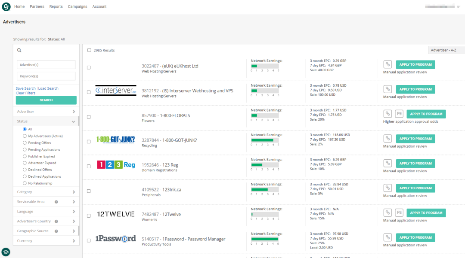Select Pending Applications status
Image resolution: width=465 pixels, height=258 pixels.
pyautogui.click(x=25, y=149)
